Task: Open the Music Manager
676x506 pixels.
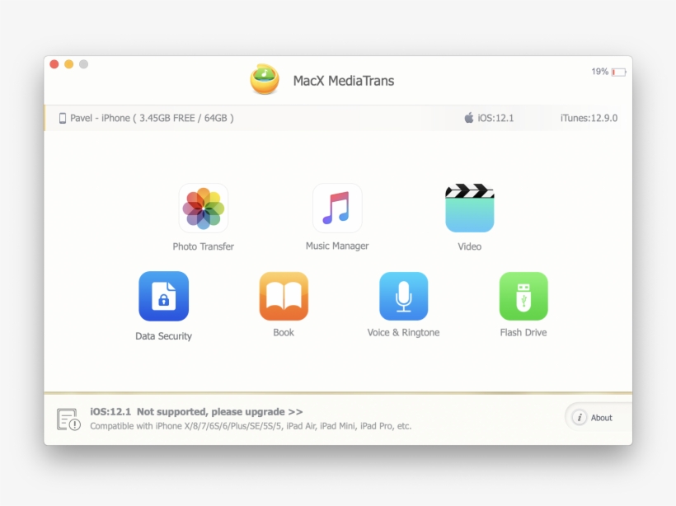Action: coord(337,208)
